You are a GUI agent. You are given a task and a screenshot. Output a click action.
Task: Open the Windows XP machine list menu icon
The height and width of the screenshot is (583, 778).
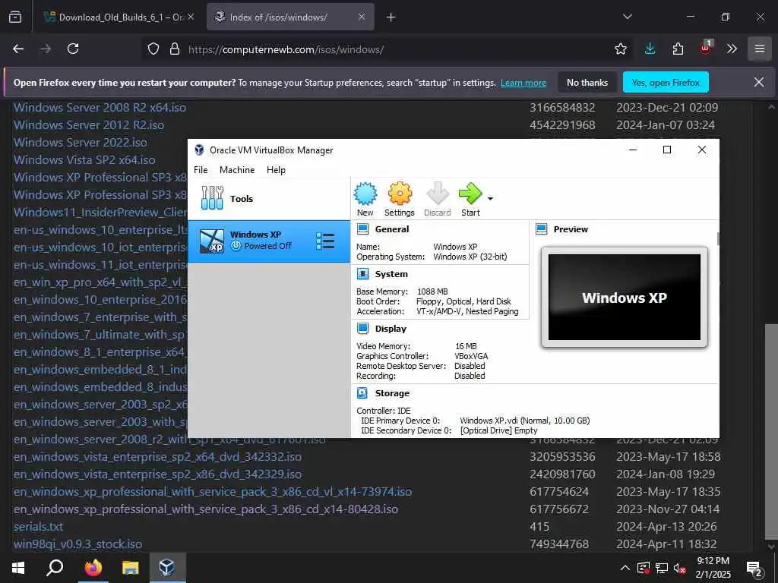pos(325,241)
